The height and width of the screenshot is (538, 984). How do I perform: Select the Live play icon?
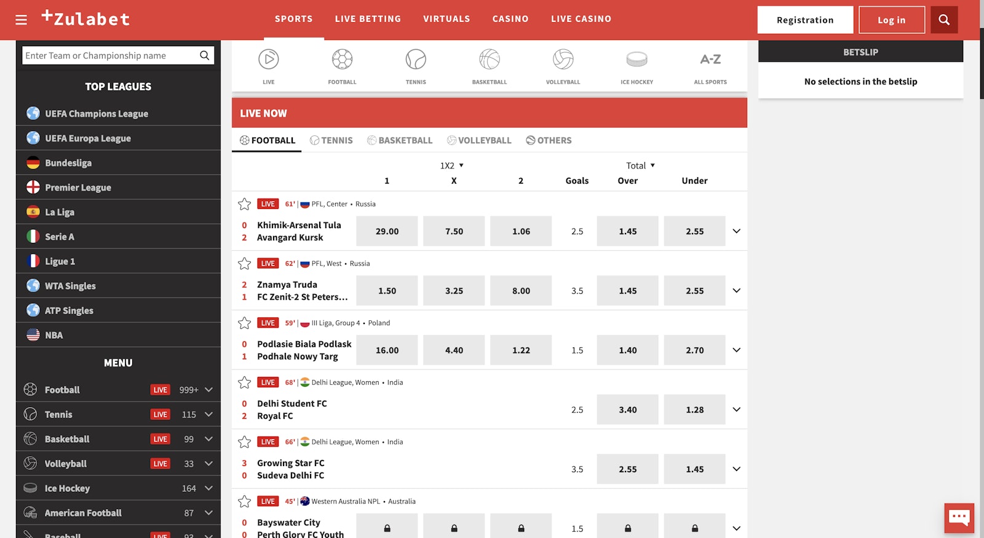pos(269,60)
